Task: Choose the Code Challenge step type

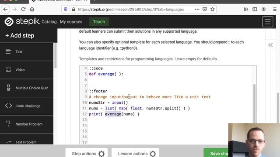Action: pyautogui.click(x=27, y=106)
